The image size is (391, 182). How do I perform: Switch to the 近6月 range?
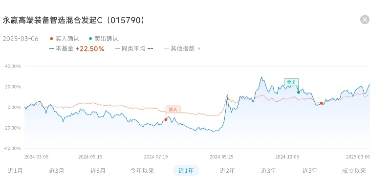point(98,171)
